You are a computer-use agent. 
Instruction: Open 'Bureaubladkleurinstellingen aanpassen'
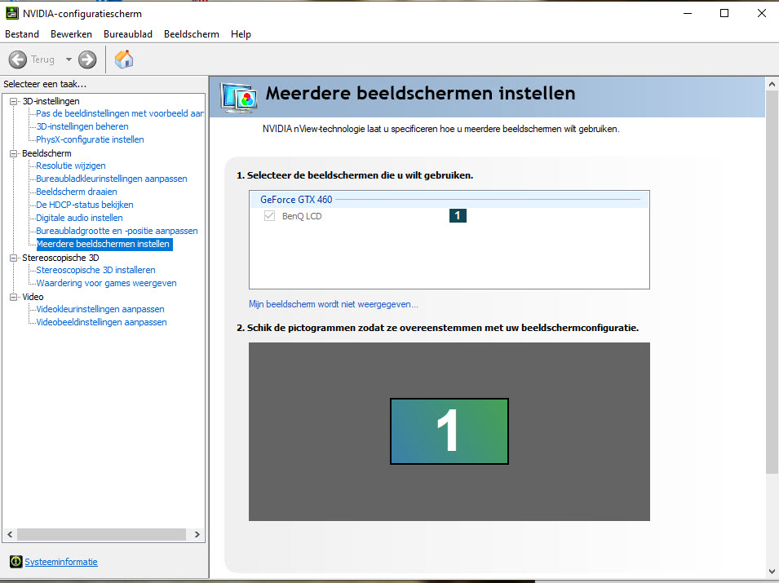click(111, 179)
